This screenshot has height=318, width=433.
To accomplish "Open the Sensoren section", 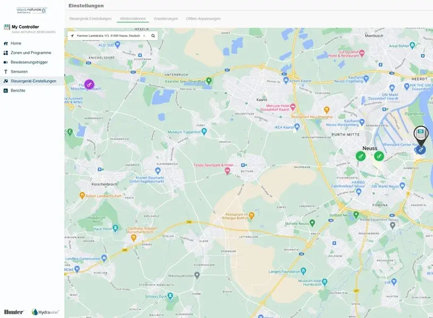I will (19, 72).
